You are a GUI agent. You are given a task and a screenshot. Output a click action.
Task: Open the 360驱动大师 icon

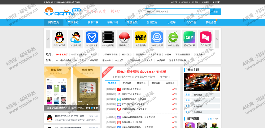157,37
